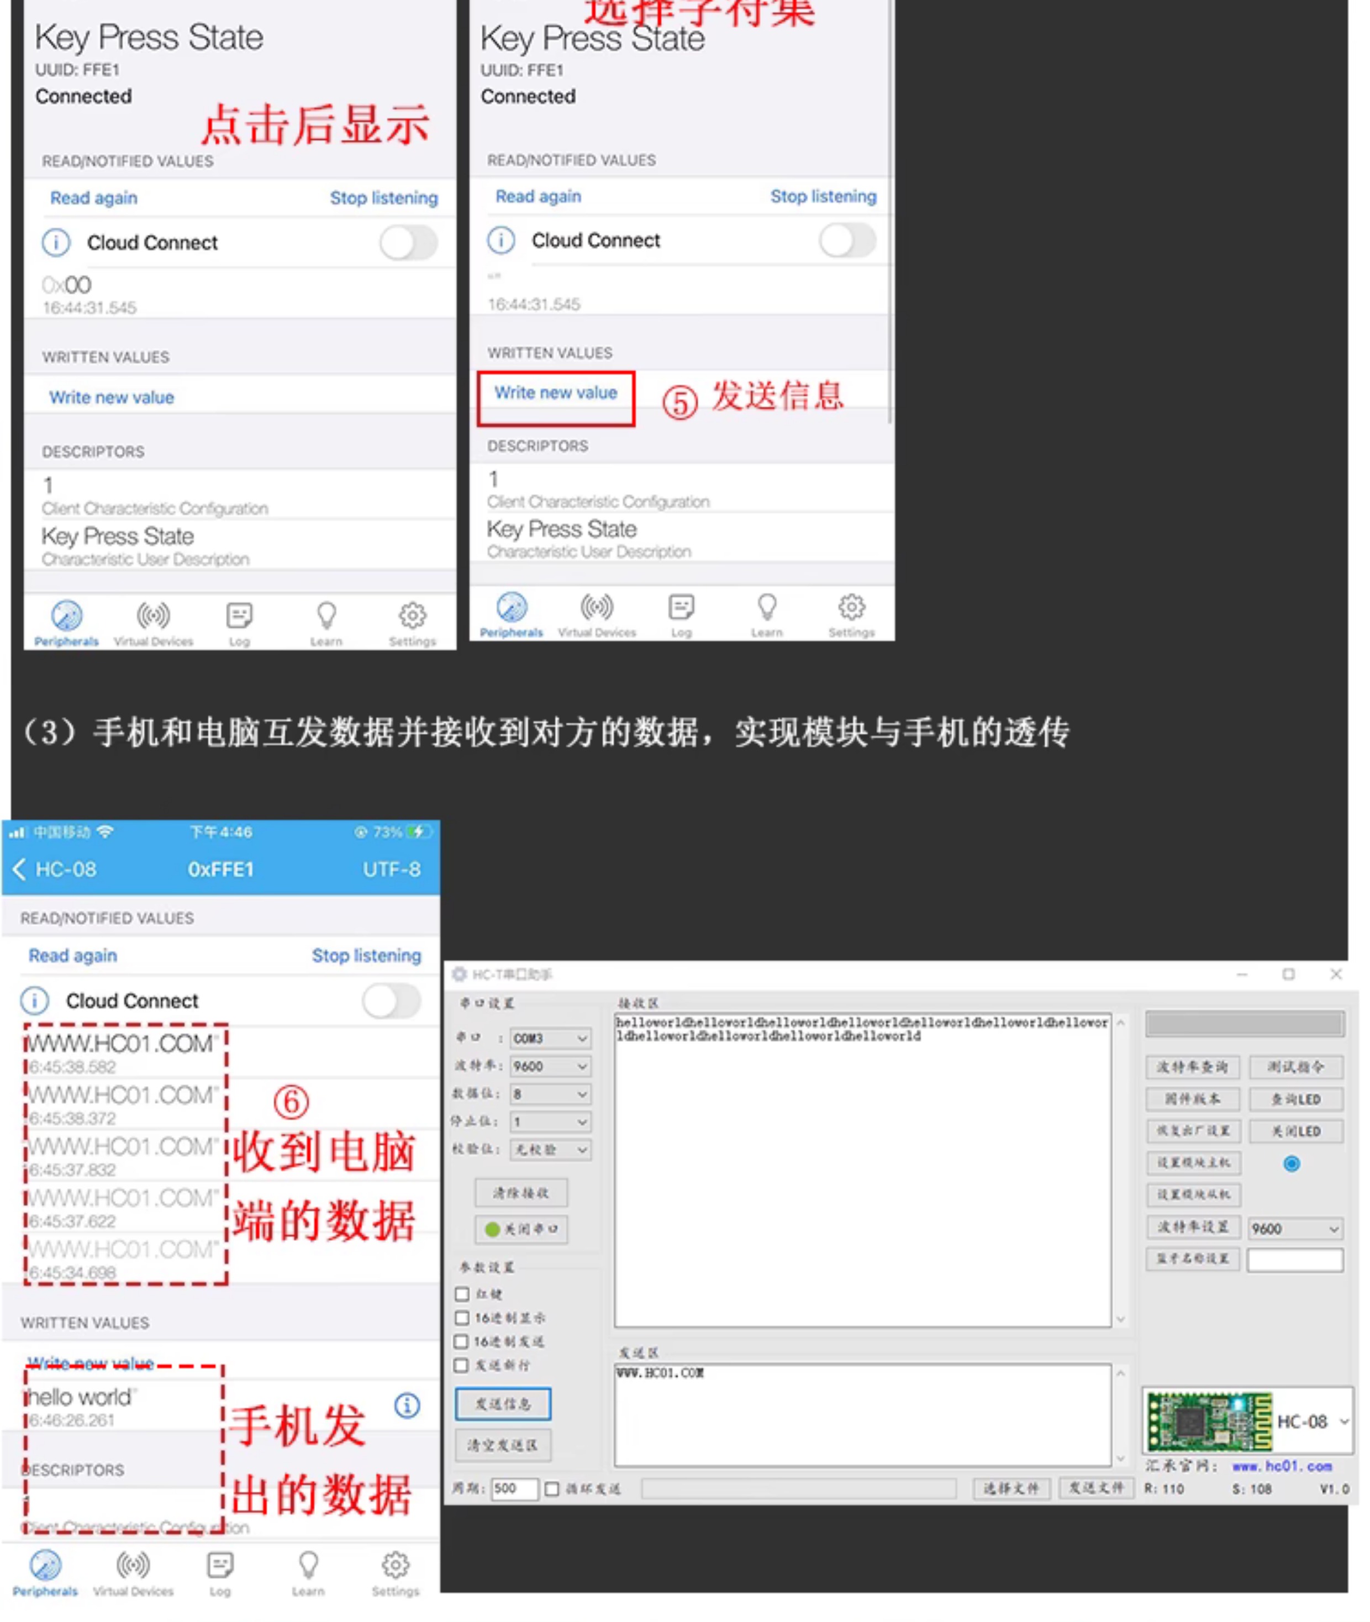Click the 关闭LED button

1296,1131
